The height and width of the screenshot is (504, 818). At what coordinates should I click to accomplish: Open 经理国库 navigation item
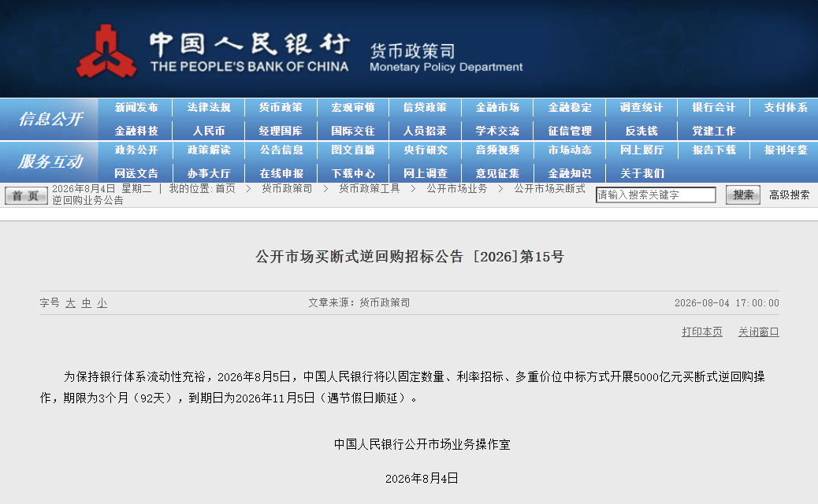[281, 131]
